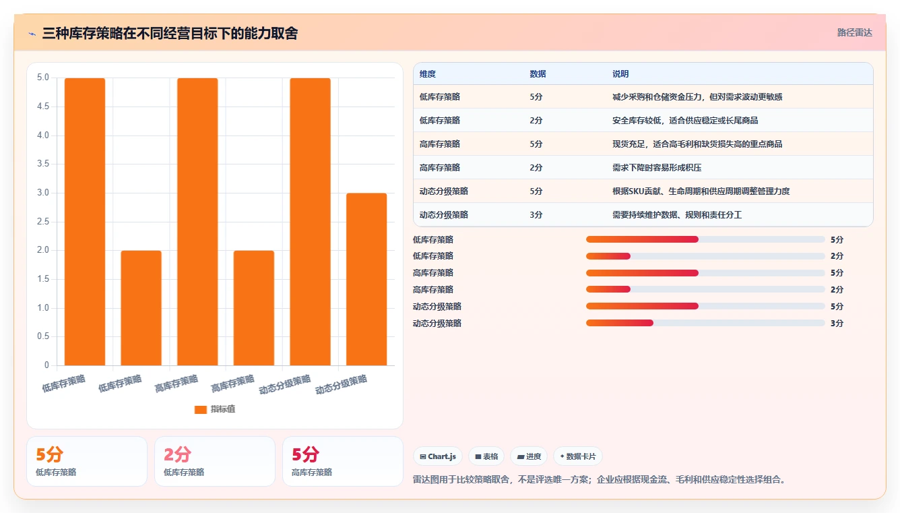Image resolution: width=900 pixels, height=513 pixels.
Task: Click the 高库存策略 progress bar showing 5分
Action: coord(705,273)
